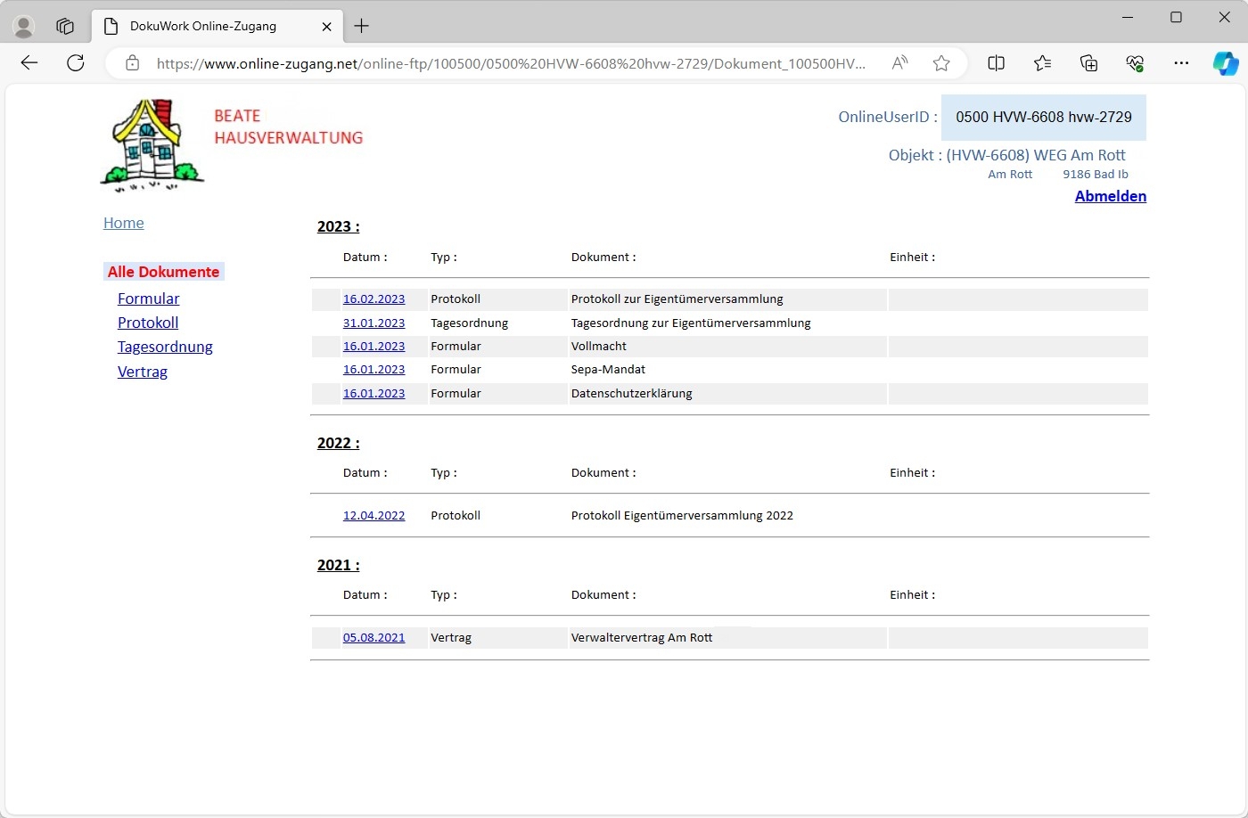Select Alle Dokumente in the sidebar
The image size is (1248, 818).
[x=163, y=272]
